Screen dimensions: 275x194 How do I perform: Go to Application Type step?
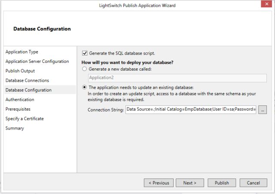click(22, 52)
